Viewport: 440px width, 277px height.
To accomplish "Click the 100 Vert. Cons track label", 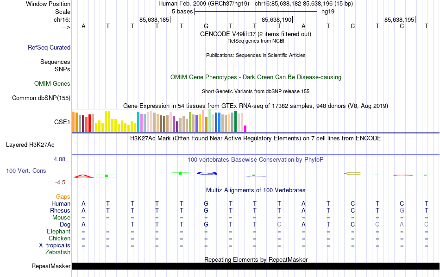I will (x=26, y=170).
